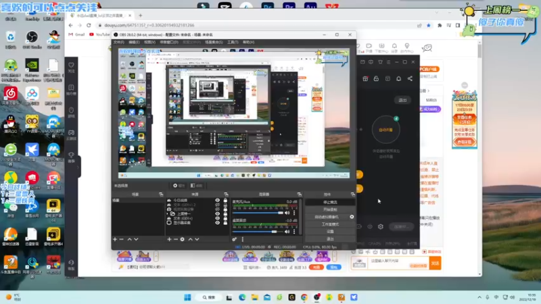Open OBS 帮助(H) menu
Screen dimensions: 541x304
pos(248,42)
